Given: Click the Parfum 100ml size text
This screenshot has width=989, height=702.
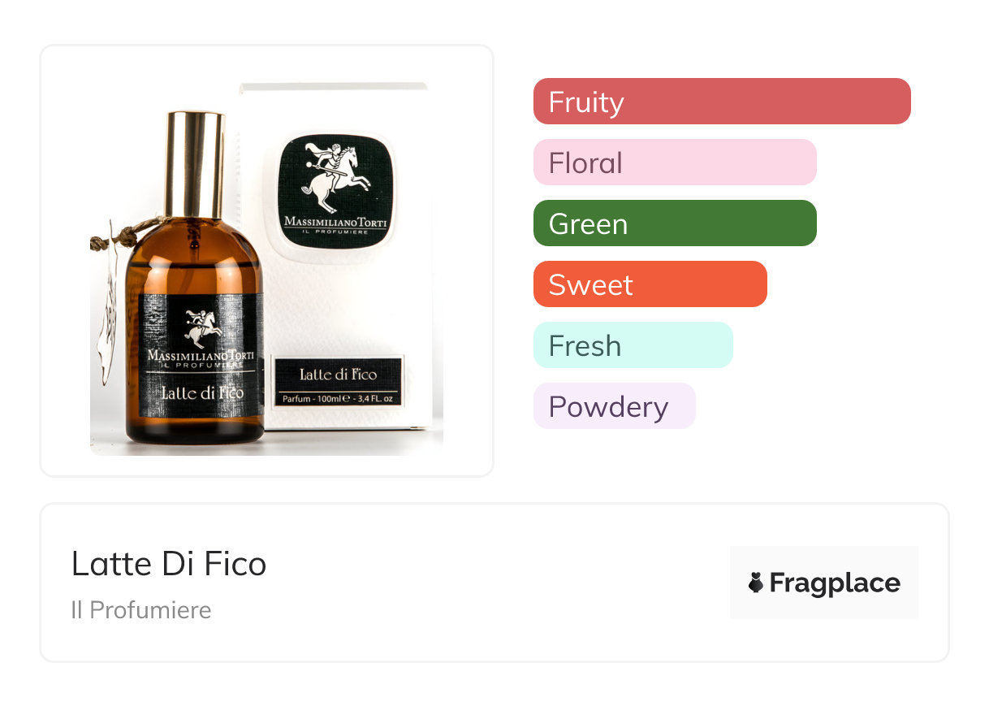Looking at the screenshot, I should click(338, 399).
